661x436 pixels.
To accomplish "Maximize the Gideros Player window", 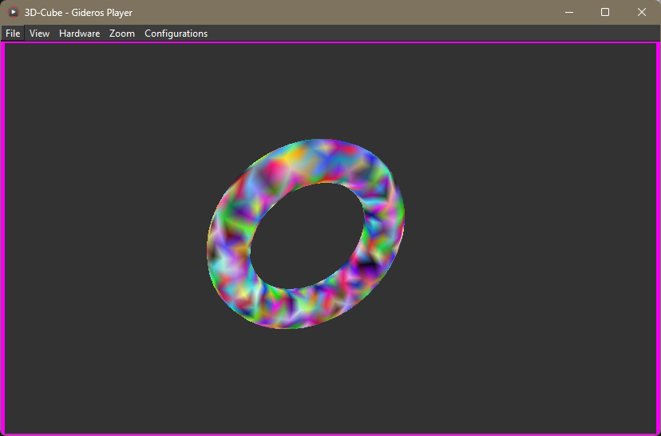I will [605, 12].
